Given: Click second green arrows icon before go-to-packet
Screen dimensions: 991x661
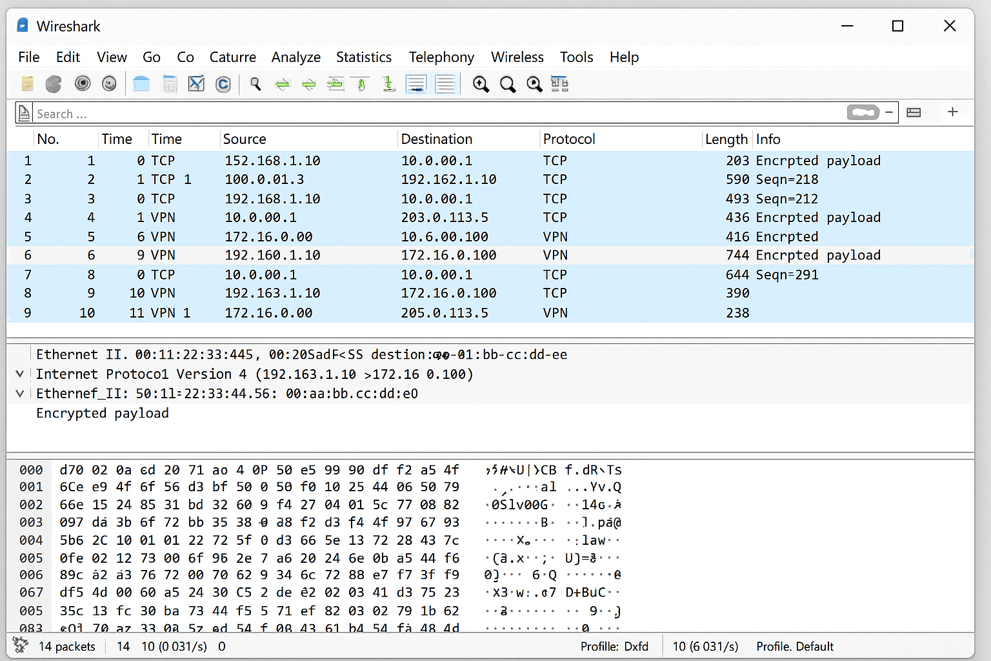Looking at the screenshot, I should pos(309,84).
